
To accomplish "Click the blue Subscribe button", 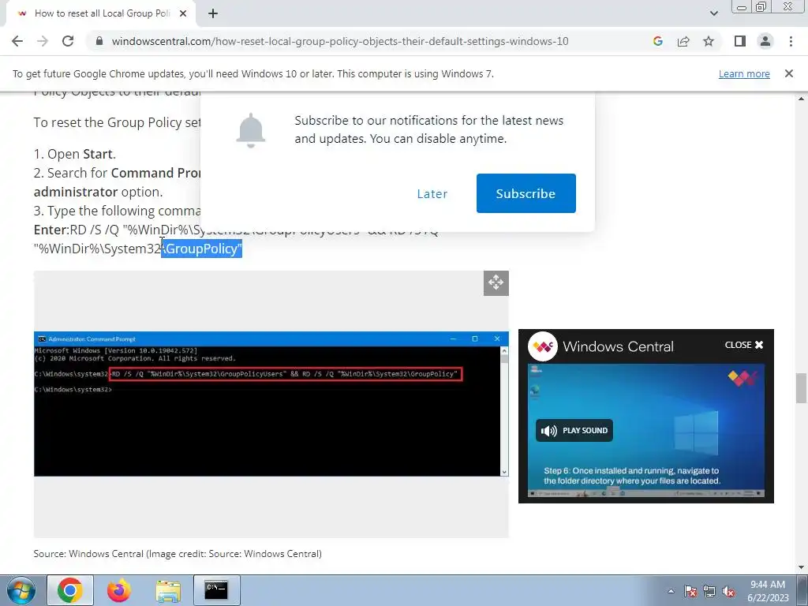I will click(x=526, y=193).
